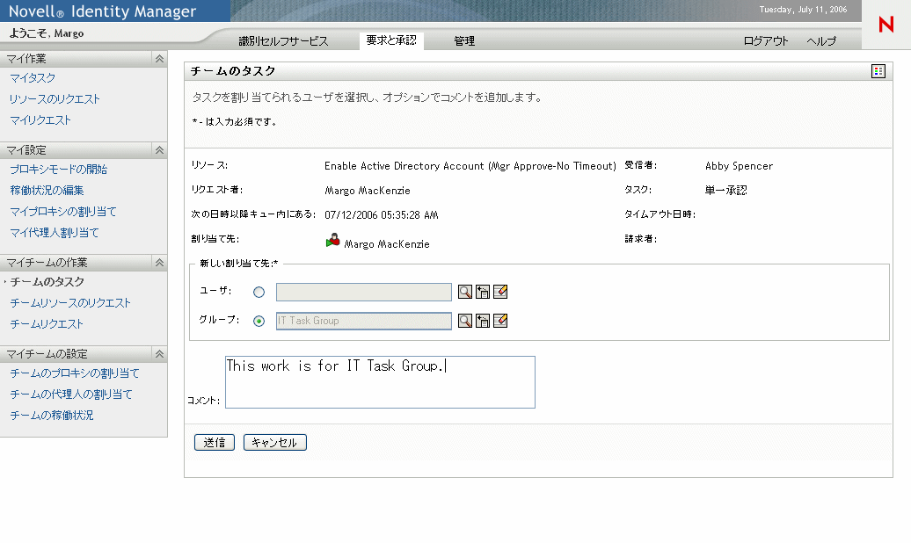911x543 pixels.
Task: Click the グループ field showing IT Task Group
Action: click(364, 322)
